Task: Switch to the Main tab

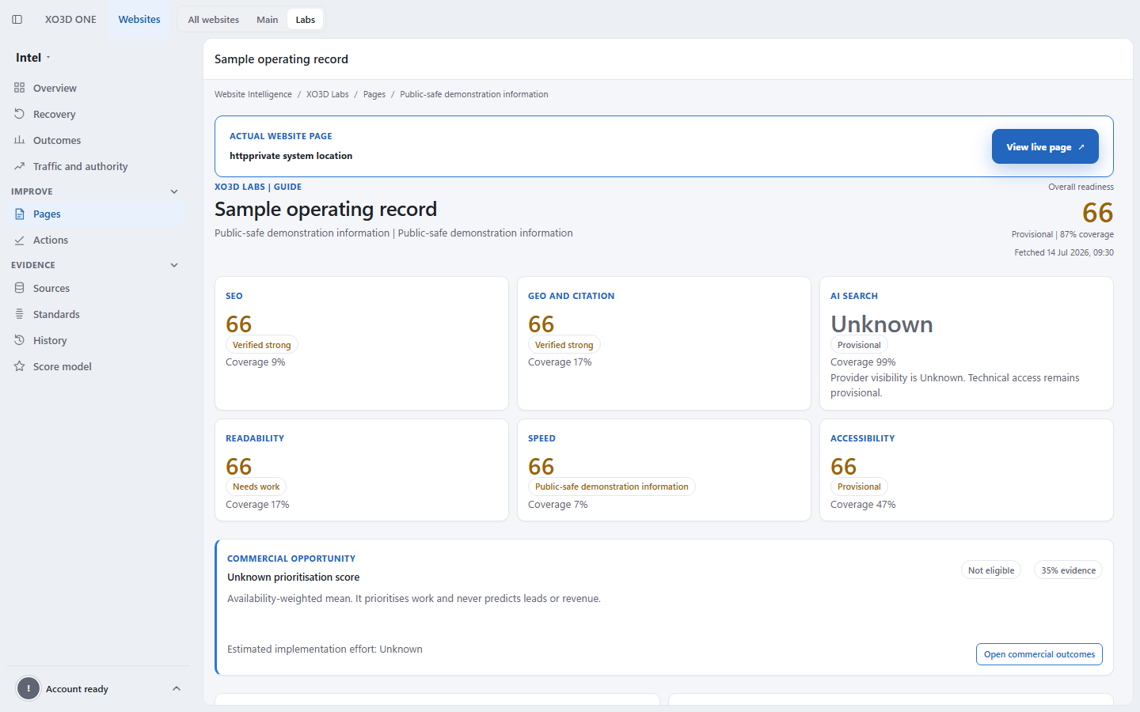Action: (268, 20)
